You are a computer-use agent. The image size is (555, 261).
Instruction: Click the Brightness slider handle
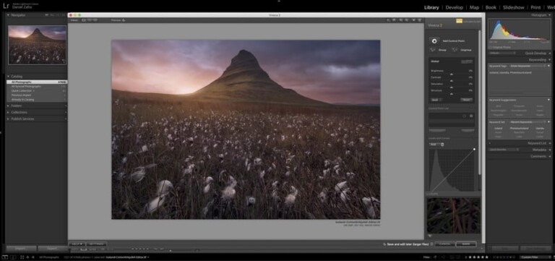pos(451,74)
